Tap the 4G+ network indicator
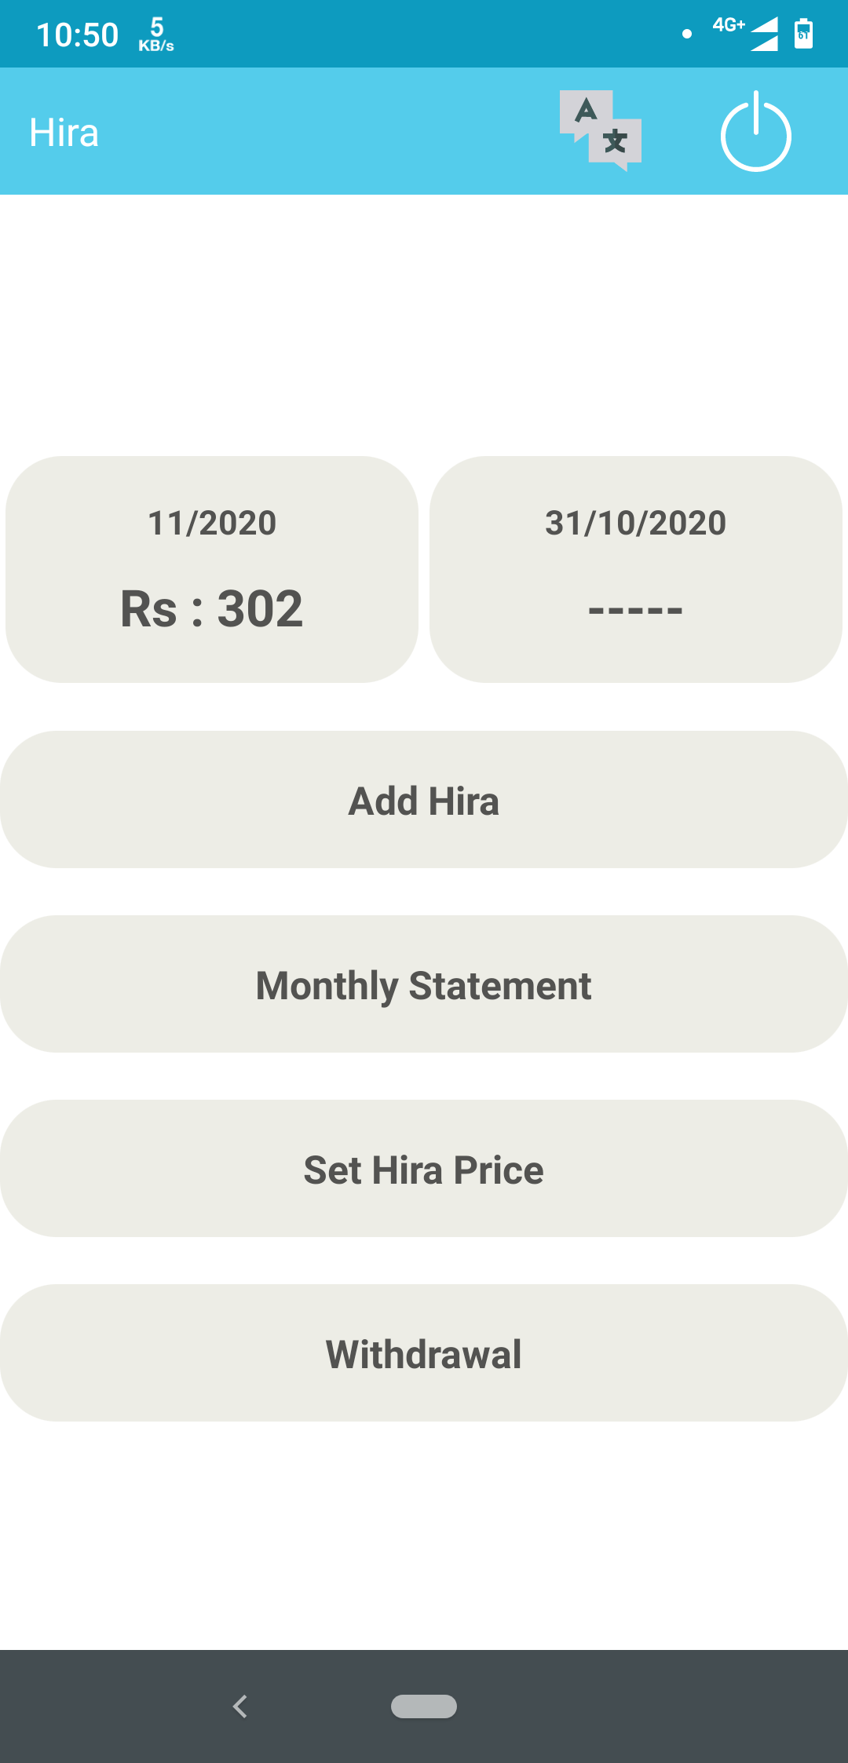The width and height of the screenshot is (848, 1763). tap(728, 25)
